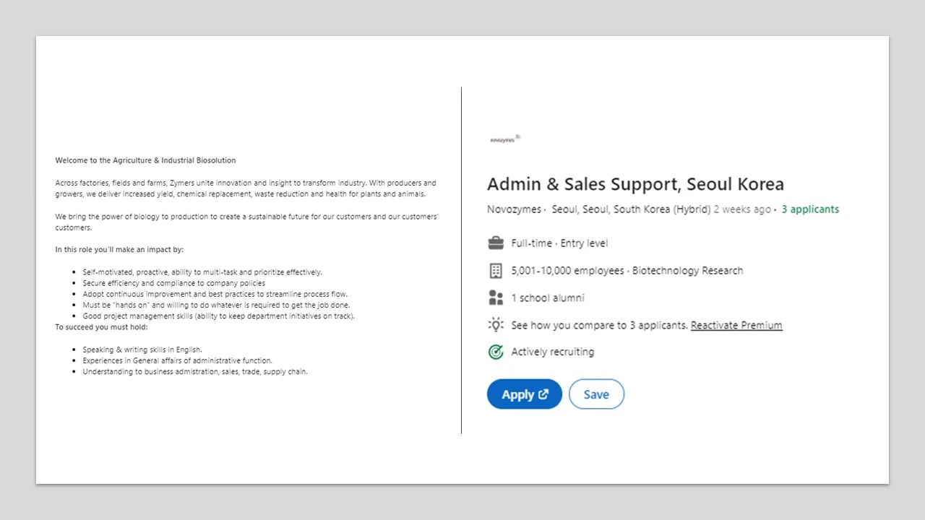Click the Novozymes company logo
The image size is (925, 520).
(x=504, y=139)
